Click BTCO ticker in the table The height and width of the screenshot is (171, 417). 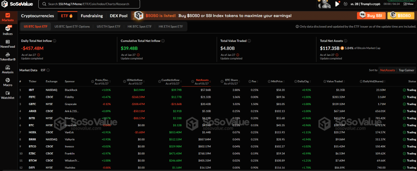[32, 147]
